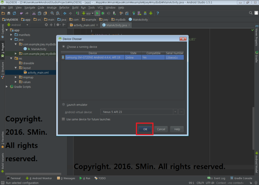The image size is (259, 185).
Task: Collapse the layout folder node
Action: pyautogui.click(x=16, y=68)
